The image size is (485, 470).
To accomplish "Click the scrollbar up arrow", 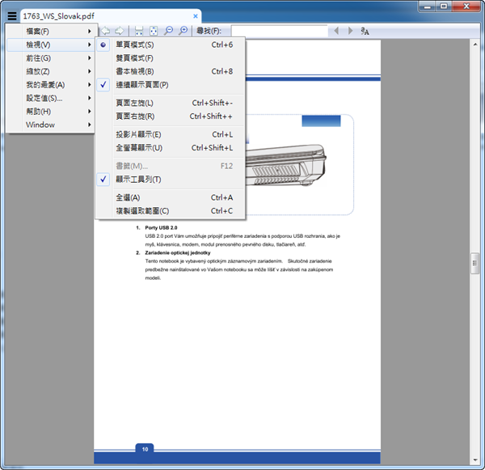I will [x=474, y=44].
